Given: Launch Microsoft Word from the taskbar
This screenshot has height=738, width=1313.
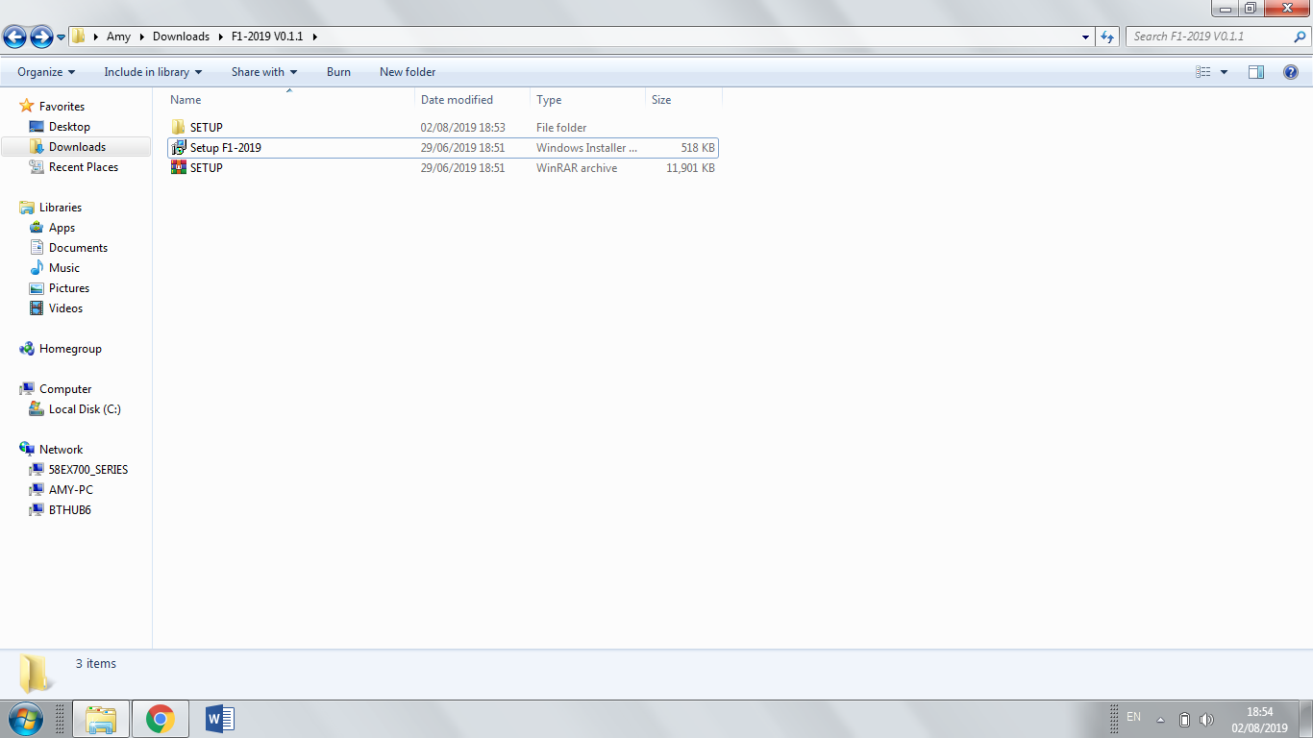Looking at the screenshot, I should point(219,719).
